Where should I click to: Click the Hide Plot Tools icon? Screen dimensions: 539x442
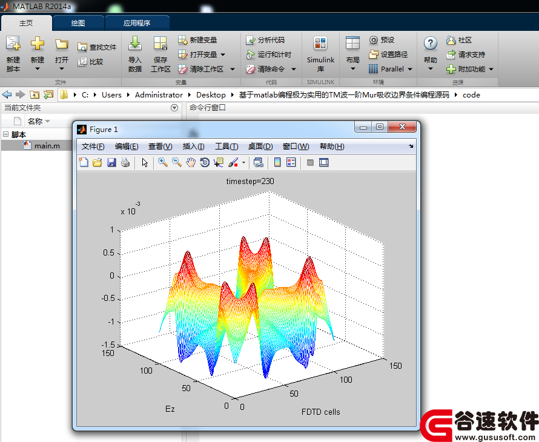pyautogui.click(x=310, y=162)
